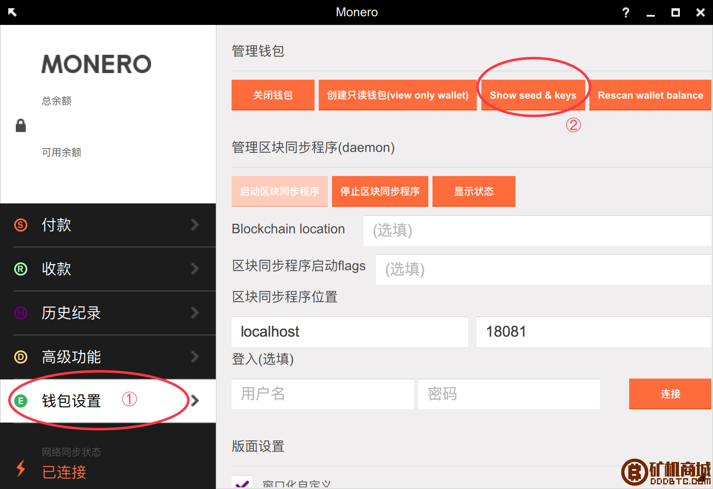Click the 网络同步状态 label

pyautogui.click(x=71, y=452)
